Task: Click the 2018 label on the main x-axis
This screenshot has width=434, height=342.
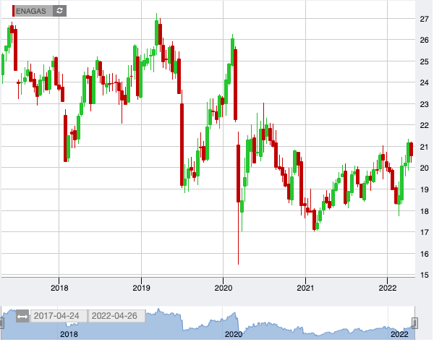Action: pos(59,288)
